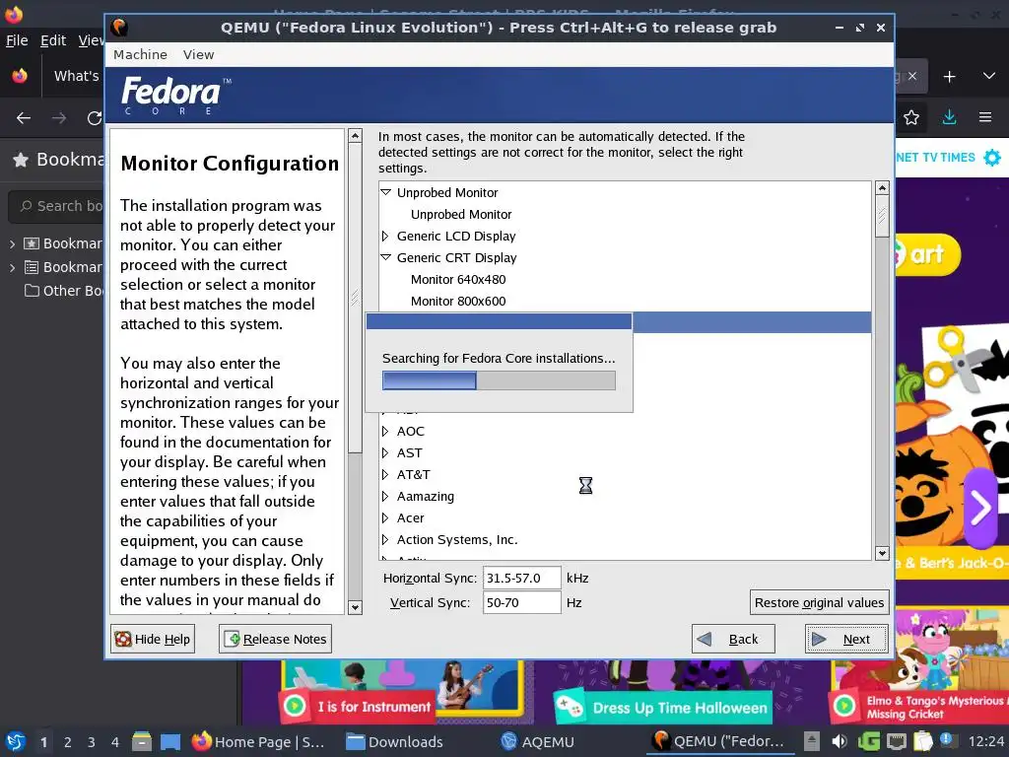Click the network tray icon
The height and width of the screenshot is (757, 1009).
click(x=897, y=741)
